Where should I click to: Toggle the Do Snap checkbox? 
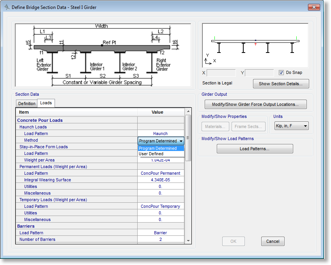pos(281,72)
